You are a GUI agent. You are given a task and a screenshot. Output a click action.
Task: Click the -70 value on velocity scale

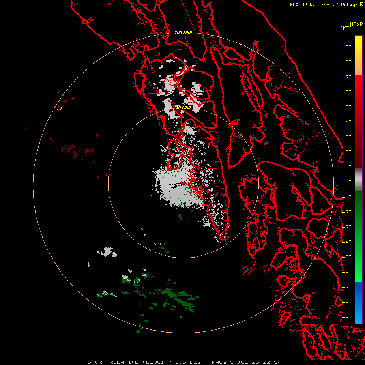coord(347,288)
